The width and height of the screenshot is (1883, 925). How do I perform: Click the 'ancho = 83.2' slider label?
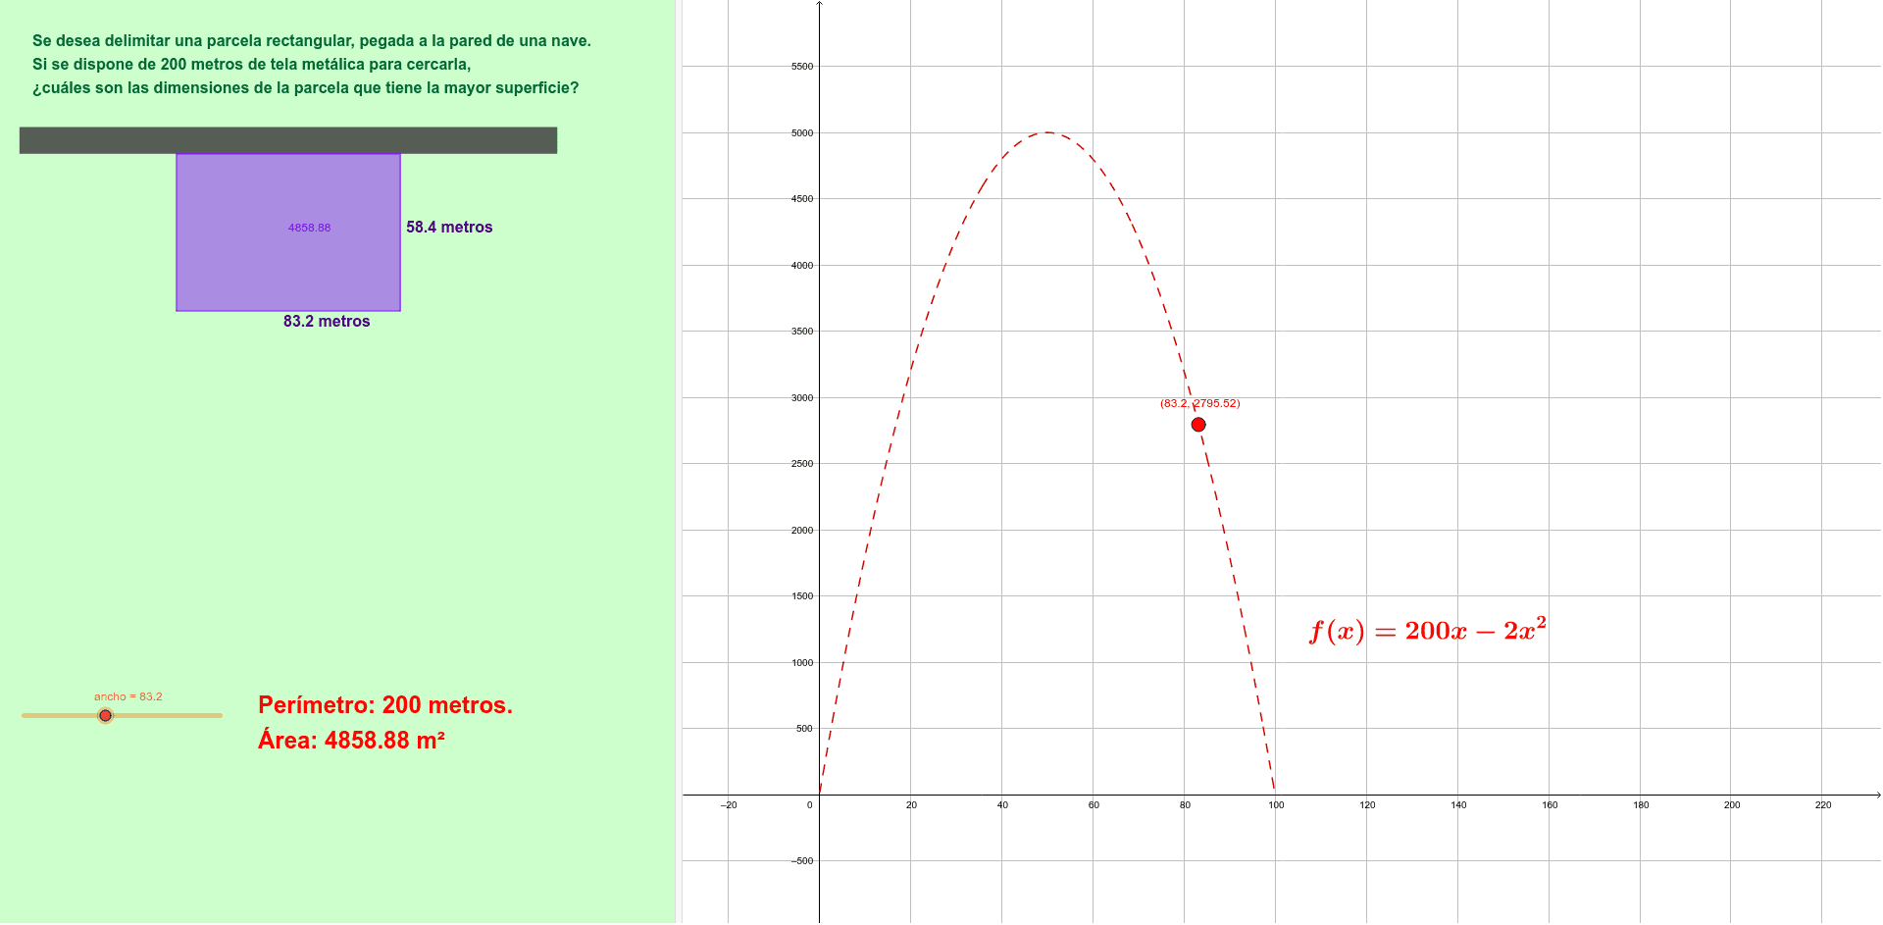(x=128, y=696)
